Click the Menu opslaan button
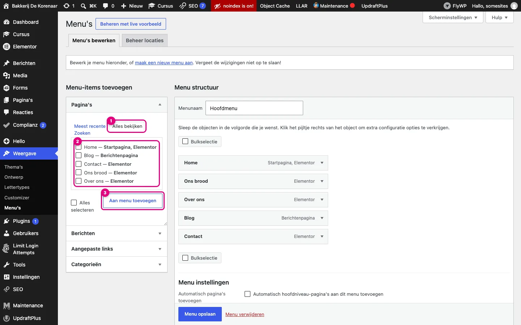This screenshot has height=325, width=521. coord(200,314)
